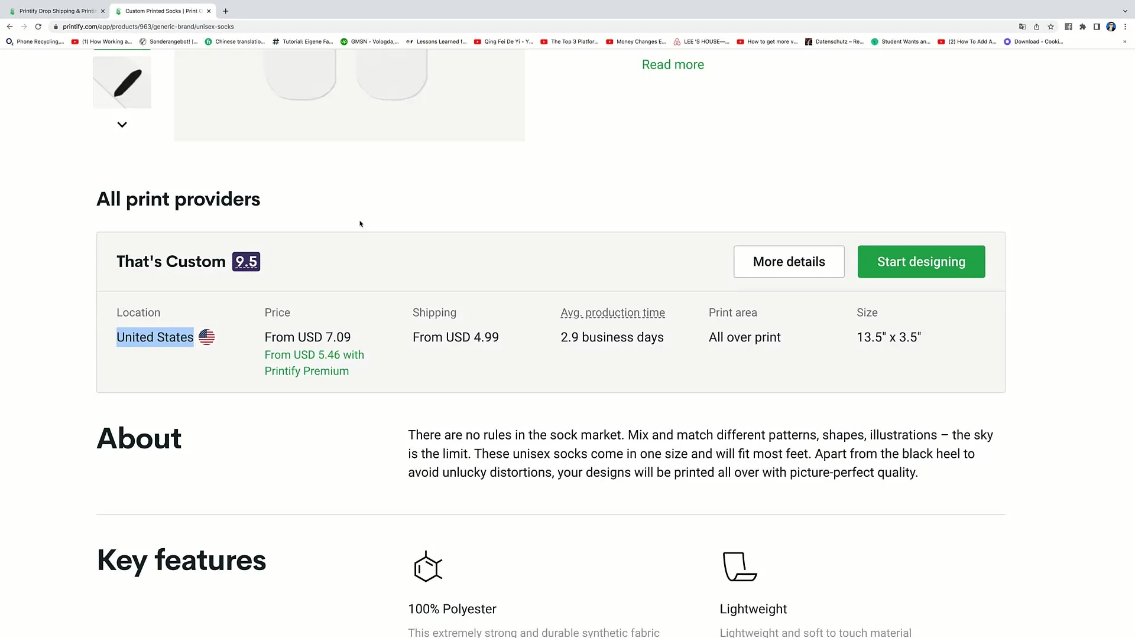Open the How Working YouTube bookmark
1135x638 pixels.
click(x=102, y=42)
